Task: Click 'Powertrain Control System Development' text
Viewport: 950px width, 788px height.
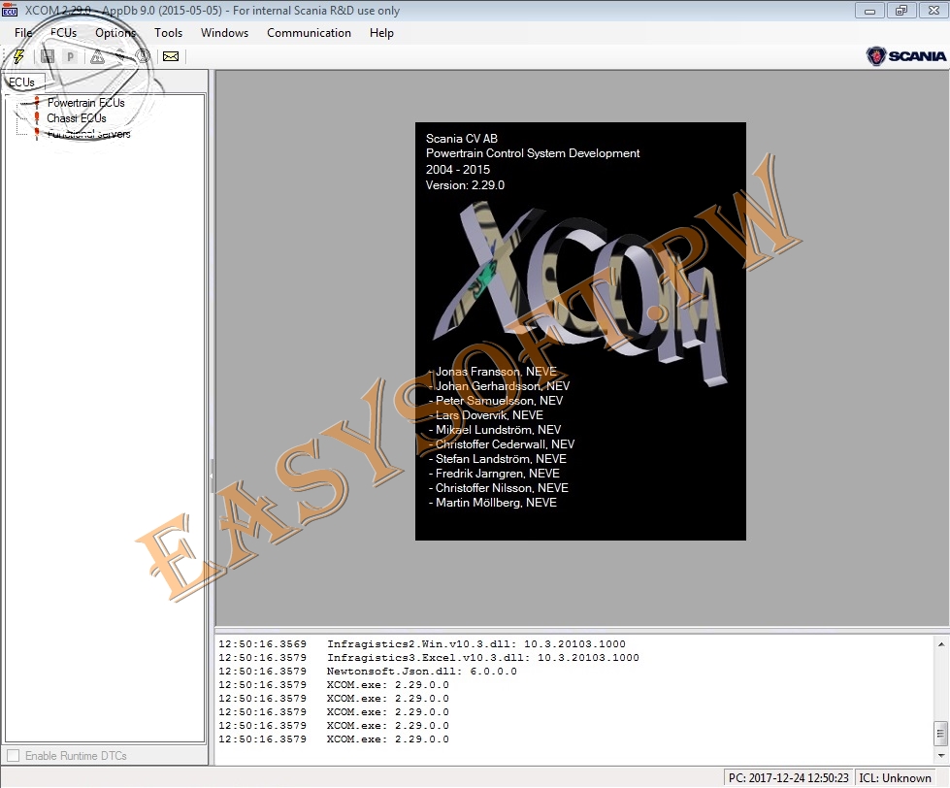Action: pyautogui.click(x=533, y=153)
